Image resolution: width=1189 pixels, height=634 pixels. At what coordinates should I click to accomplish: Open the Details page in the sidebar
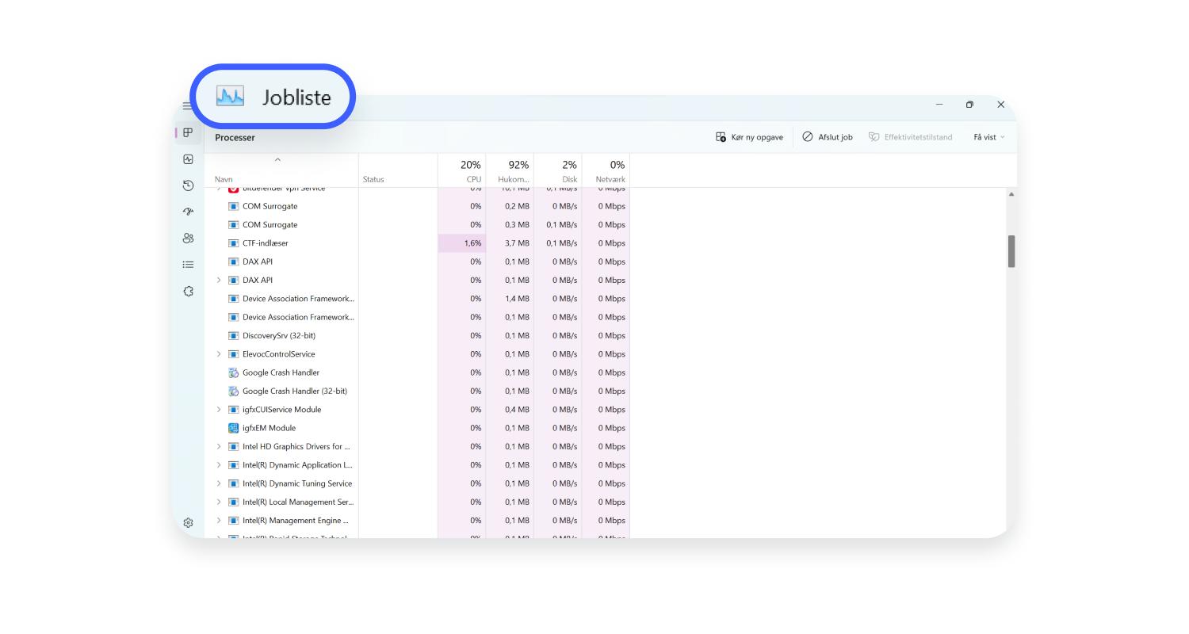(x=188, y=265)
